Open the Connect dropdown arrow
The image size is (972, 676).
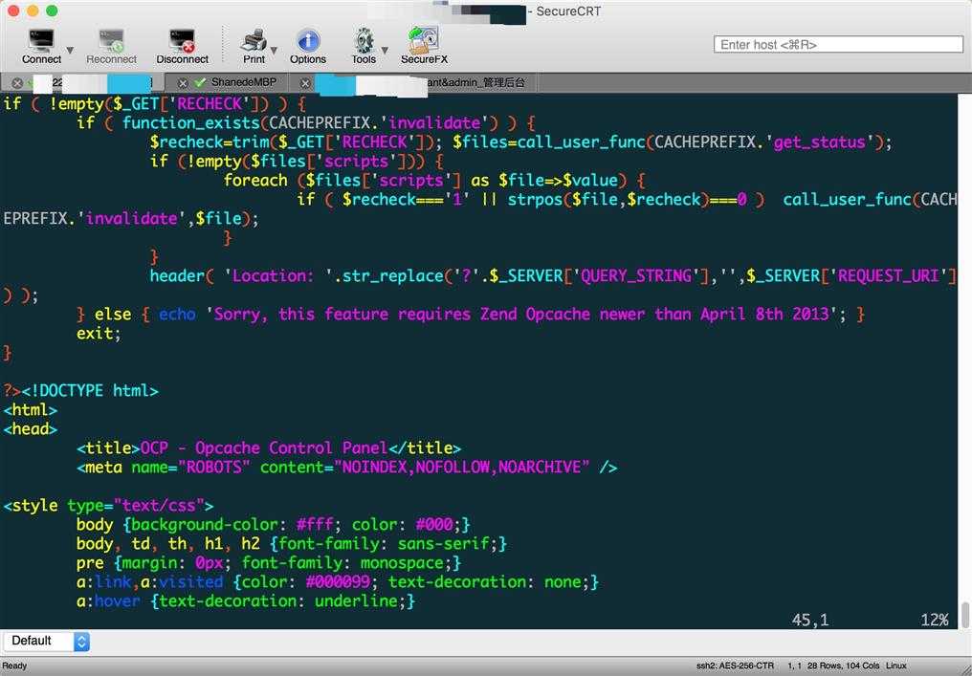[70, 50]
